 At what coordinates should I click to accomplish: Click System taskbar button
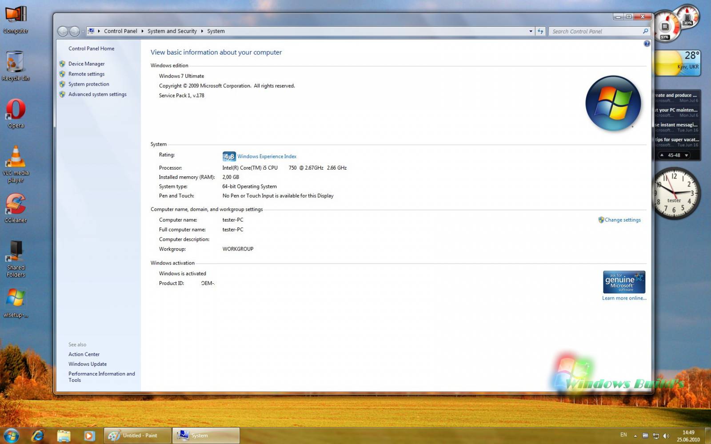(206, 436)
